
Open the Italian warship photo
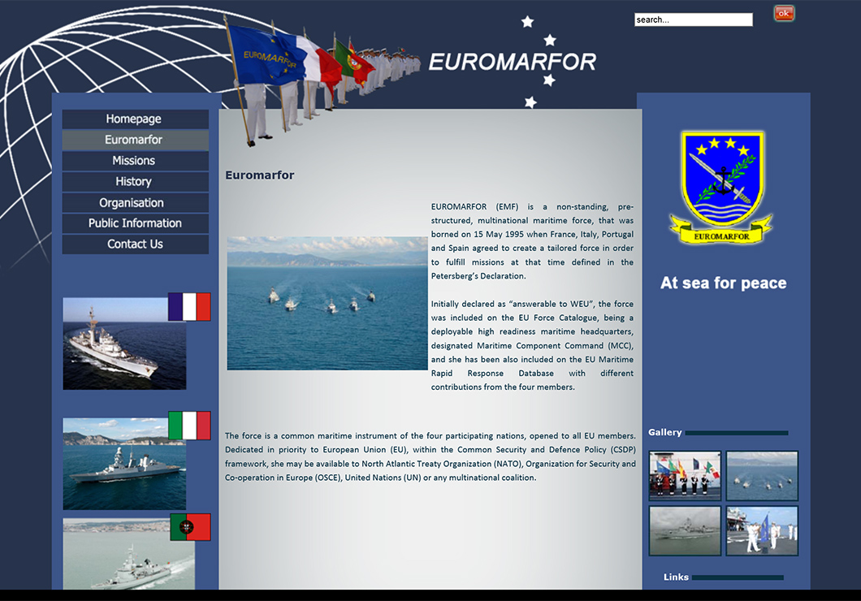click(x=124, y=464)
